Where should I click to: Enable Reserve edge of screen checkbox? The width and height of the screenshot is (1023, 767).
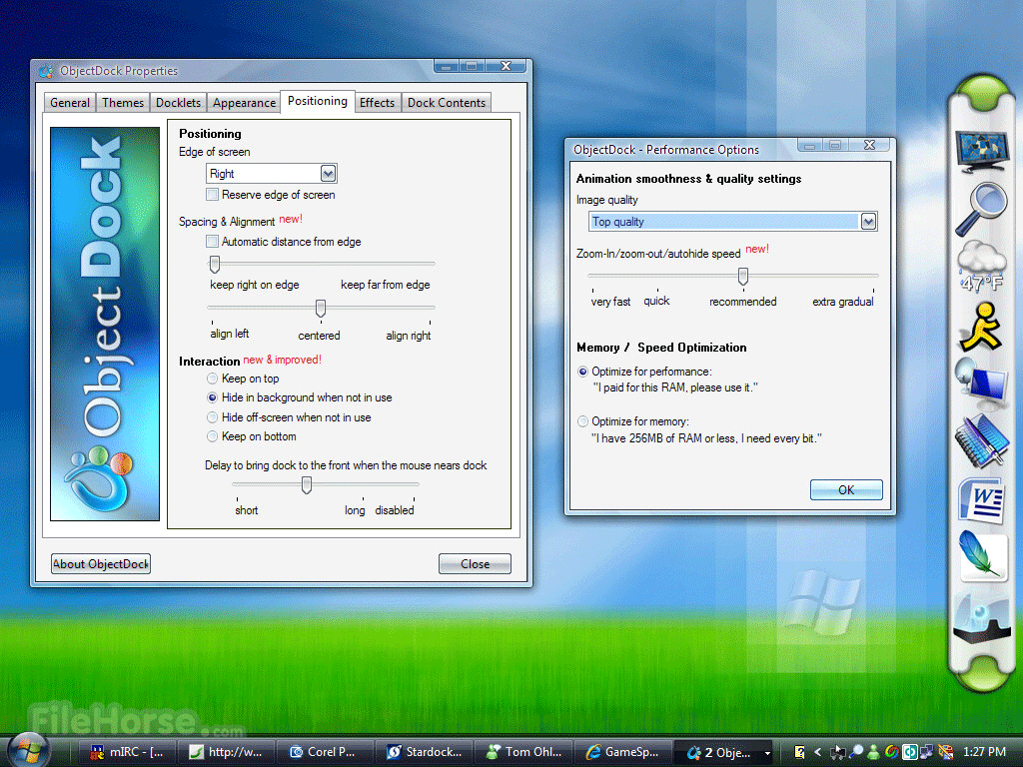point(212,195)
